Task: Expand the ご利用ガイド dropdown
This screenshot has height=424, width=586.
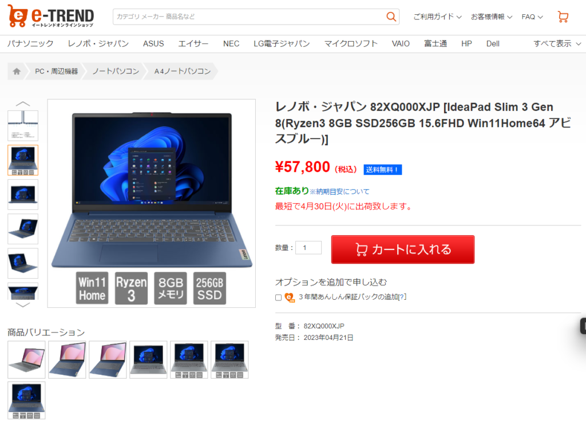Action: (437, 17)
